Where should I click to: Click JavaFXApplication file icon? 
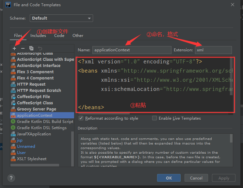pos(13,134)
